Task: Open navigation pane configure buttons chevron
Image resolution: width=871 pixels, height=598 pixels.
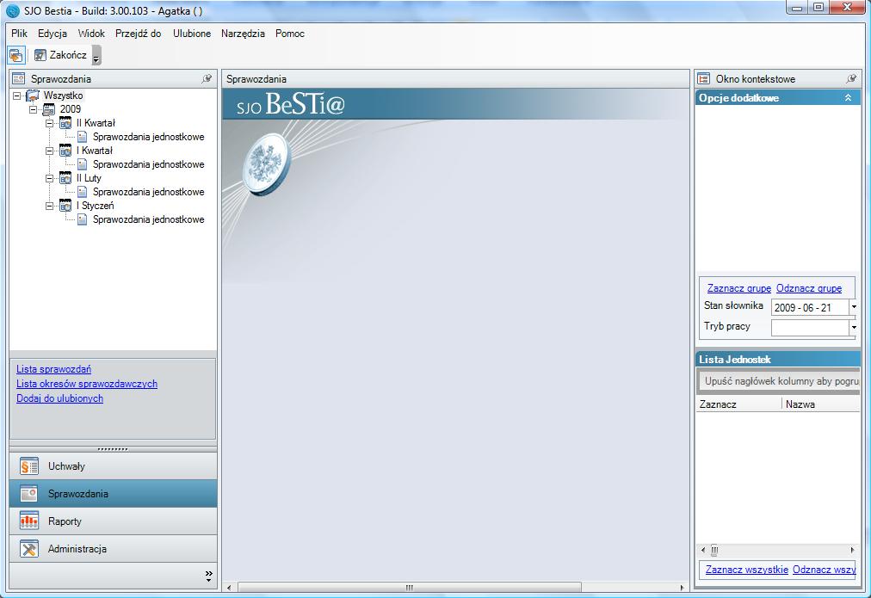Action: [x=209, y=576]
